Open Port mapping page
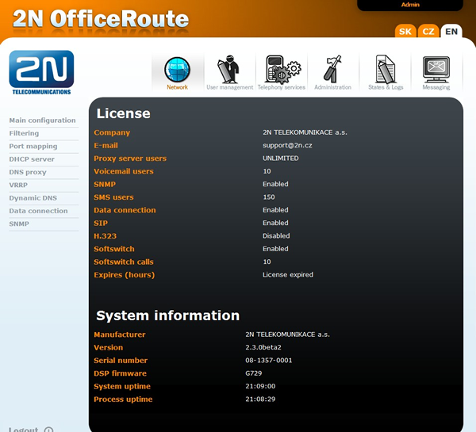This screenshot has width=476, height=432. (33, 147)
